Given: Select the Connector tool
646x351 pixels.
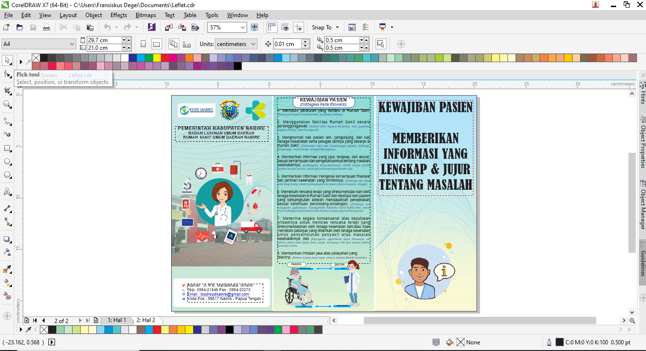Looking at the screenshot, I should (x=7, y=222).
